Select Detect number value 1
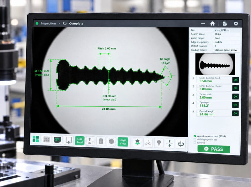Image resolution: width=251 pixels, height=187 pixels. coord(215,46)
